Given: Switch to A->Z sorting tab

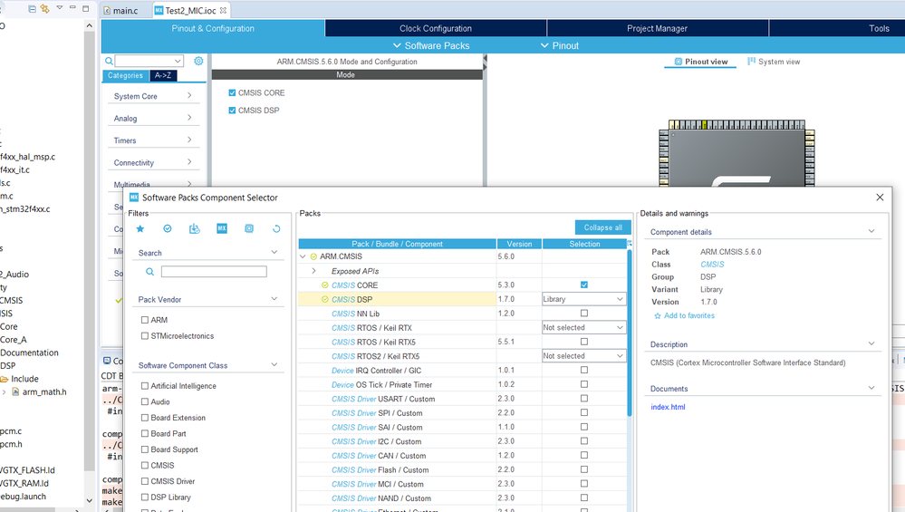Looking at the screenshot, I should (x=163, y=75).
